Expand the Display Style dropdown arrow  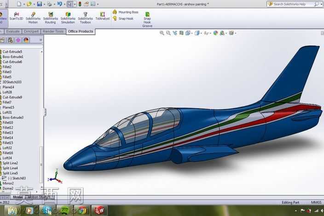(x=201, y=34)
